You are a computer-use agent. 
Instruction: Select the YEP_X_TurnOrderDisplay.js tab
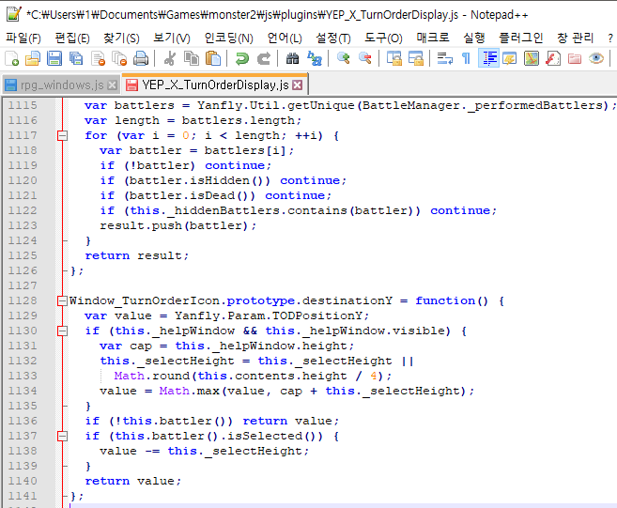pos(215,85)
